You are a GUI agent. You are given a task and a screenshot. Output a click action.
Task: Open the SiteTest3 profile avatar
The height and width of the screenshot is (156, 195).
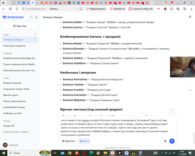5,145
